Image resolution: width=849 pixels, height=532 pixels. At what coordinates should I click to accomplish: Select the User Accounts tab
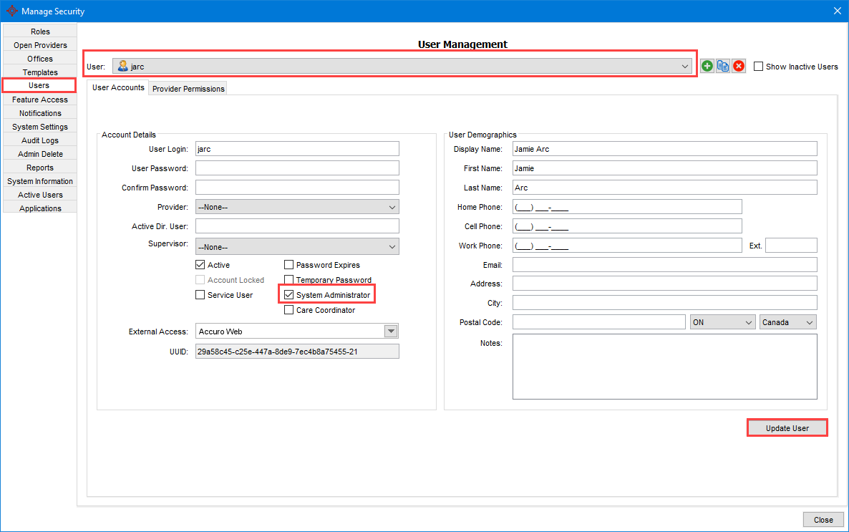tap(118, 87)
